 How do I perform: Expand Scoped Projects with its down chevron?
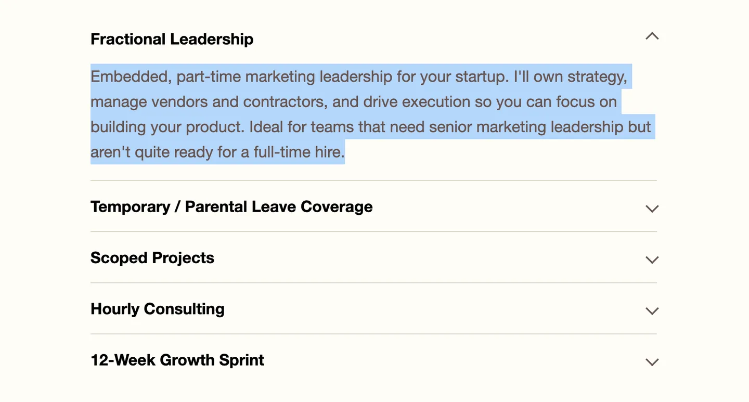tap(652, 260)
